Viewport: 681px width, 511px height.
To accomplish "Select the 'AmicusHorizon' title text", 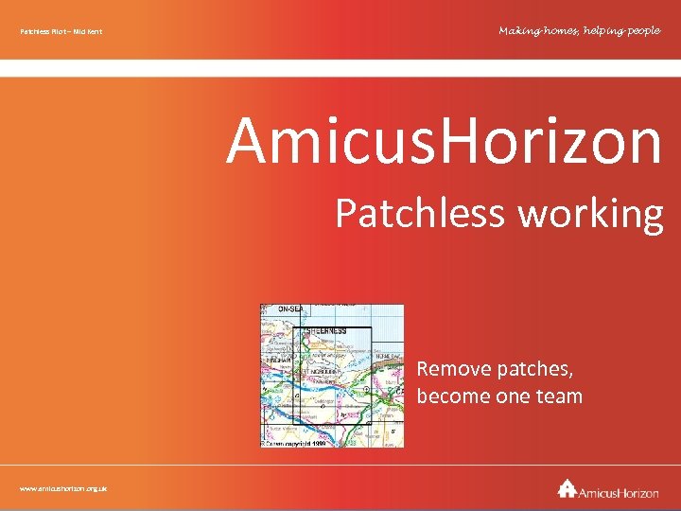I will pos(444,140).
